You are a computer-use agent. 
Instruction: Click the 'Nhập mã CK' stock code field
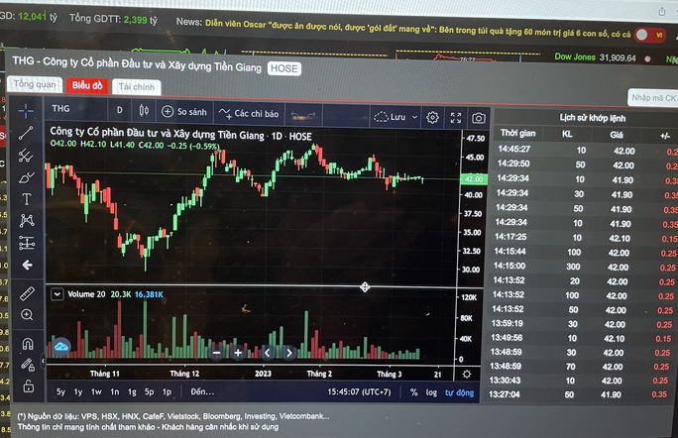tap(653, 98)
